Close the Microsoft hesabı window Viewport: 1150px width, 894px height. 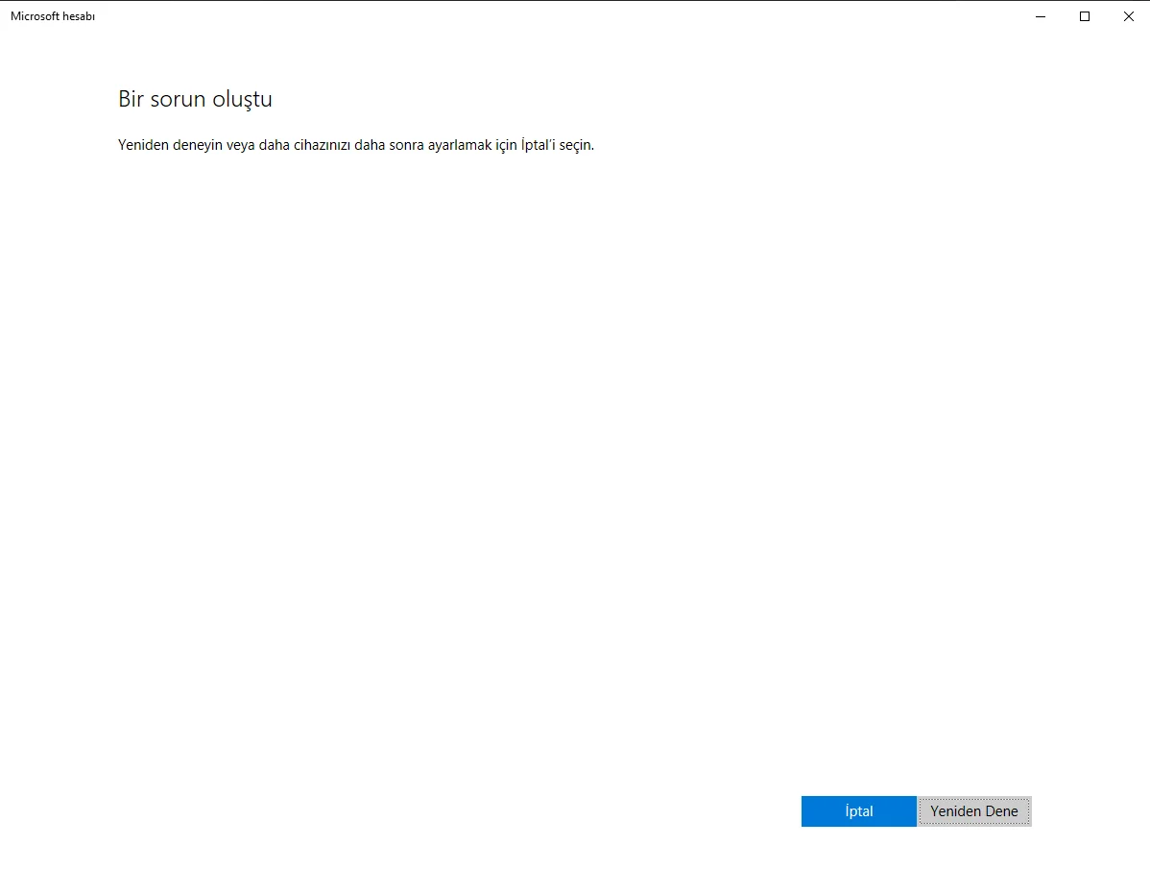tap(1128, 16)
